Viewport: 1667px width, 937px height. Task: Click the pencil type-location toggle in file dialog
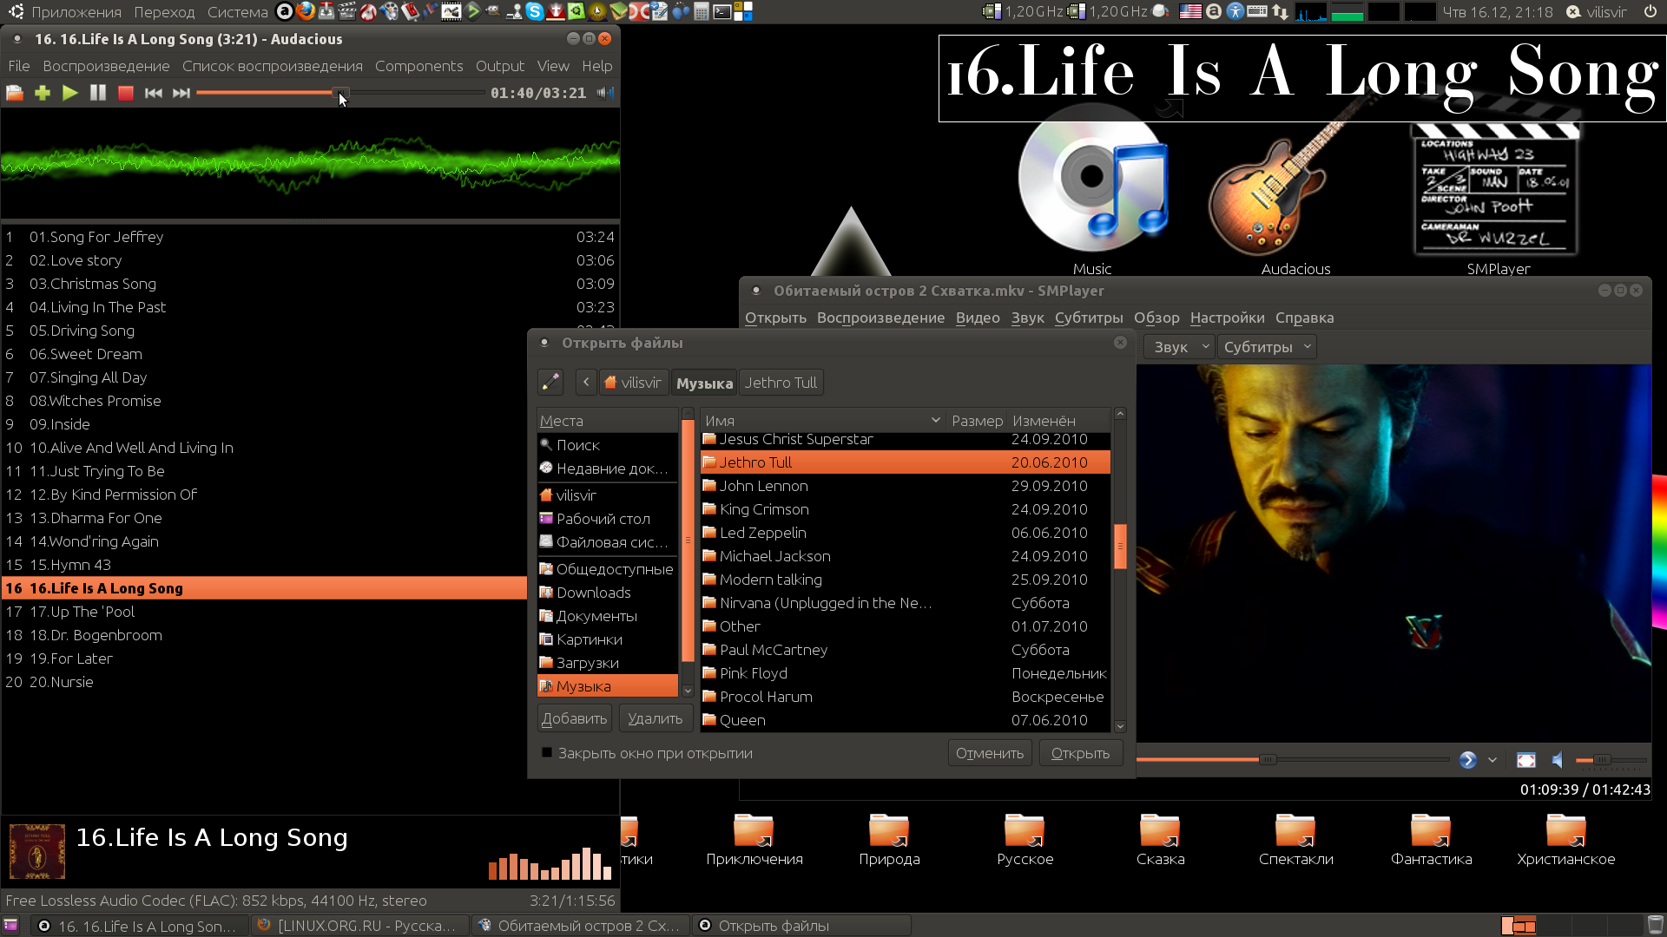[x=551, y=383]
